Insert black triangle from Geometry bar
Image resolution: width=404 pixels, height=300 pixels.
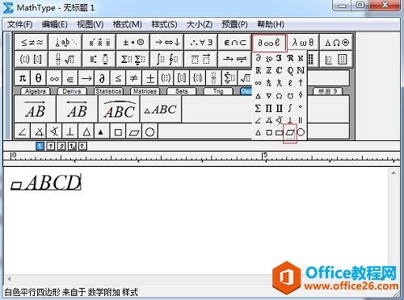(x=102, y=131)
